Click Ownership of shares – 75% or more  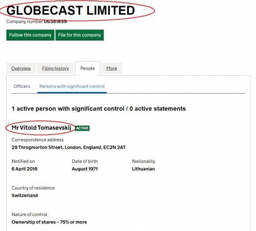coord(49,222)
